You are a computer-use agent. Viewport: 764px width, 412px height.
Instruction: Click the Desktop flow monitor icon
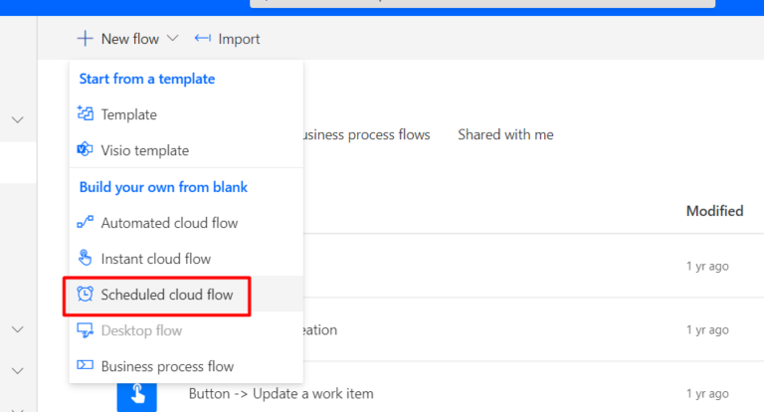tap(85, 330)
